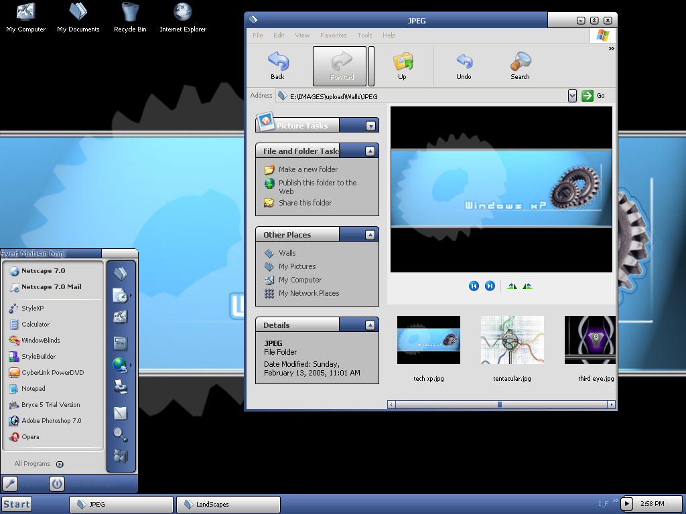
Task: Open My Pictures under Other Places
Action: click(297, 266)
